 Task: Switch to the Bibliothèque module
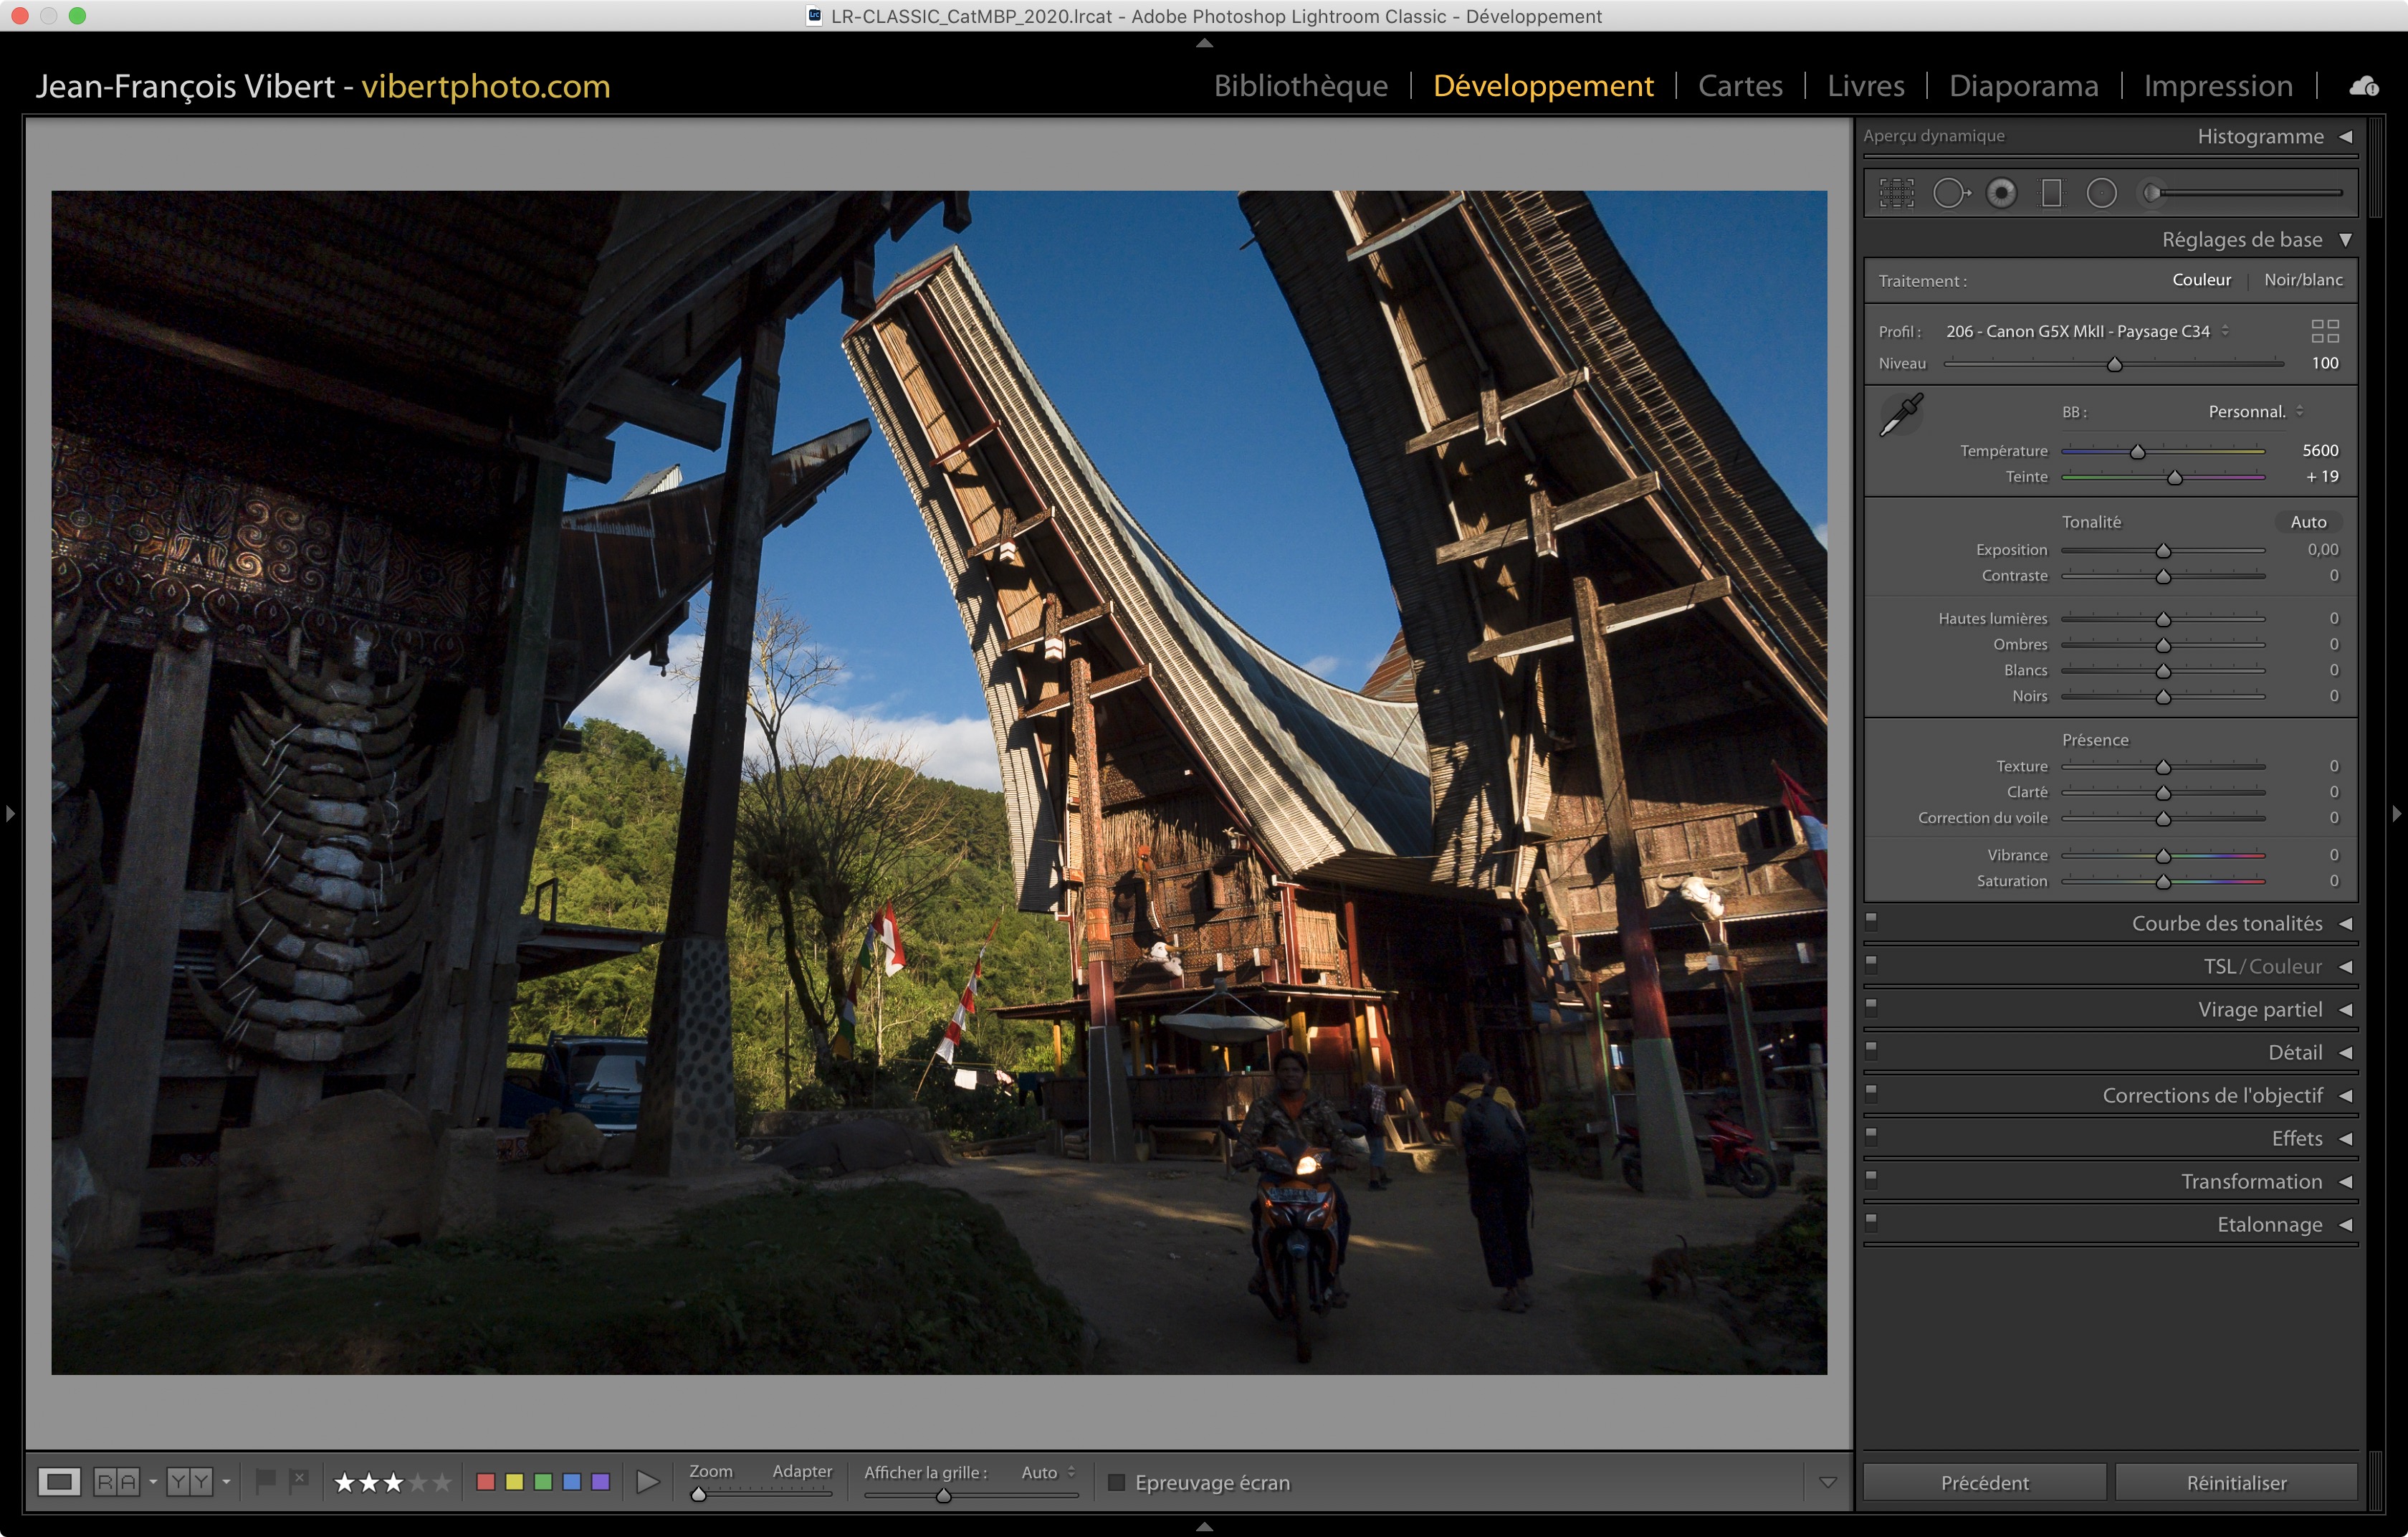point(1300,86)
